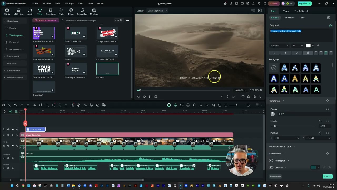Screen dimensions: 337x190
Task: Click the crop tool in timeline toolbar
Action: pyautogui.click(x=53, y=105)
